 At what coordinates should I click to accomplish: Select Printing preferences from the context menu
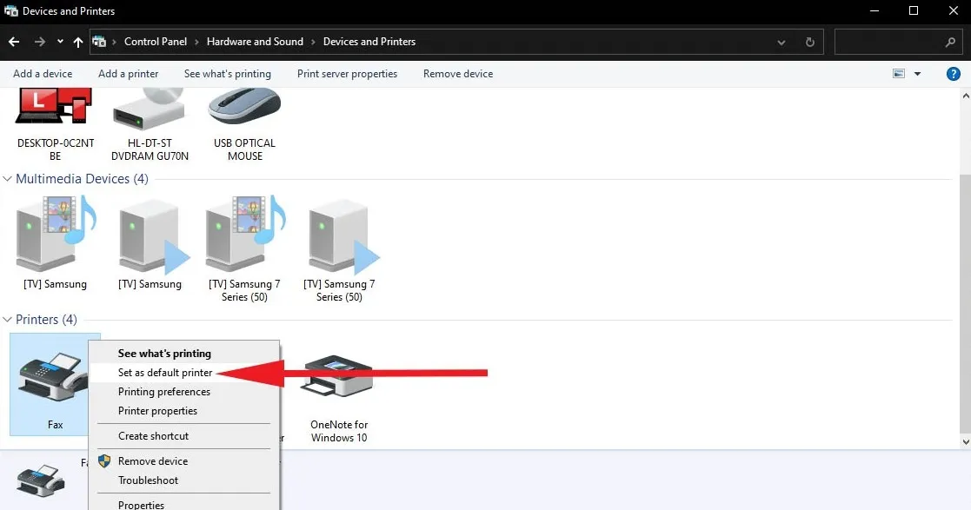click(164, 392)
